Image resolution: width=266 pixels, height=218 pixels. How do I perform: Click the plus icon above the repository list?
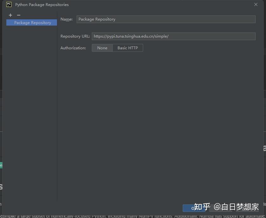10,15
